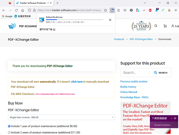Screen dimensions: 179x135
Task: Open the Google bookmark
Action: coord(7,16)
